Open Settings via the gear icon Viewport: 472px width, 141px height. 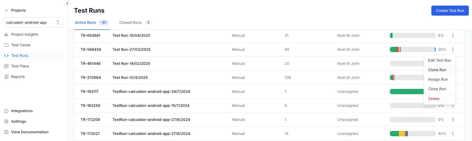coord(6,121)
